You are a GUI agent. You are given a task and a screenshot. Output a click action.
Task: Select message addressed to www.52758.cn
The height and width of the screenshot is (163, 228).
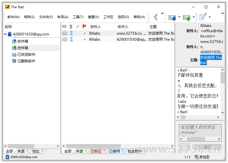click(118, 33)
